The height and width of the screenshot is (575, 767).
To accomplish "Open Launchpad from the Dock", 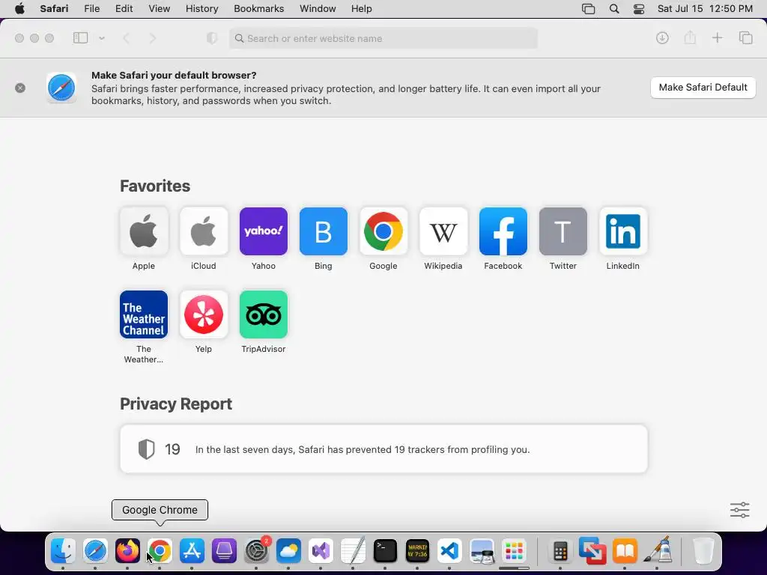I will point(514,551).
